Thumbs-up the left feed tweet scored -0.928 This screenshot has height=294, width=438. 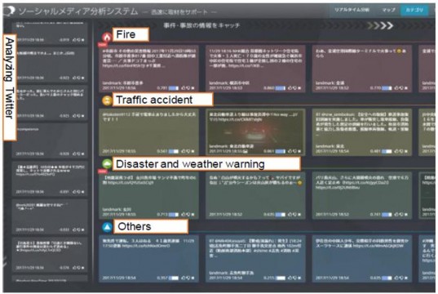[x=74, y=154]
